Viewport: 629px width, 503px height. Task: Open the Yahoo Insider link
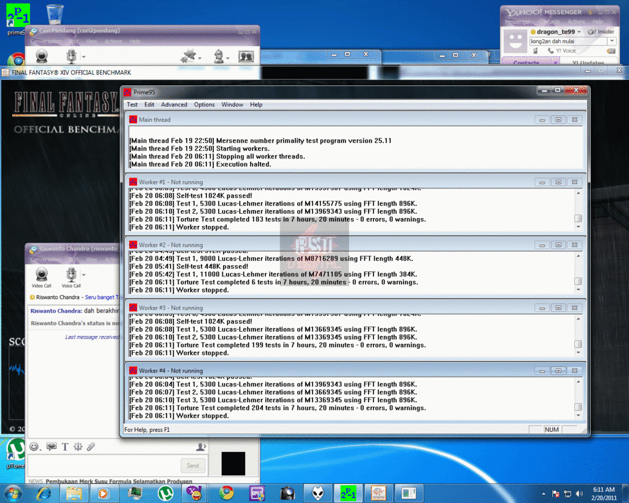[601, 32]
